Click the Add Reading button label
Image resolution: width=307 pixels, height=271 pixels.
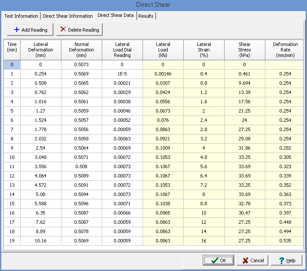click(x=34, y=30)
